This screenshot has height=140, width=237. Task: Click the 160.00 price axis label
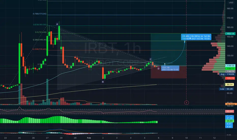coord(230,27)
